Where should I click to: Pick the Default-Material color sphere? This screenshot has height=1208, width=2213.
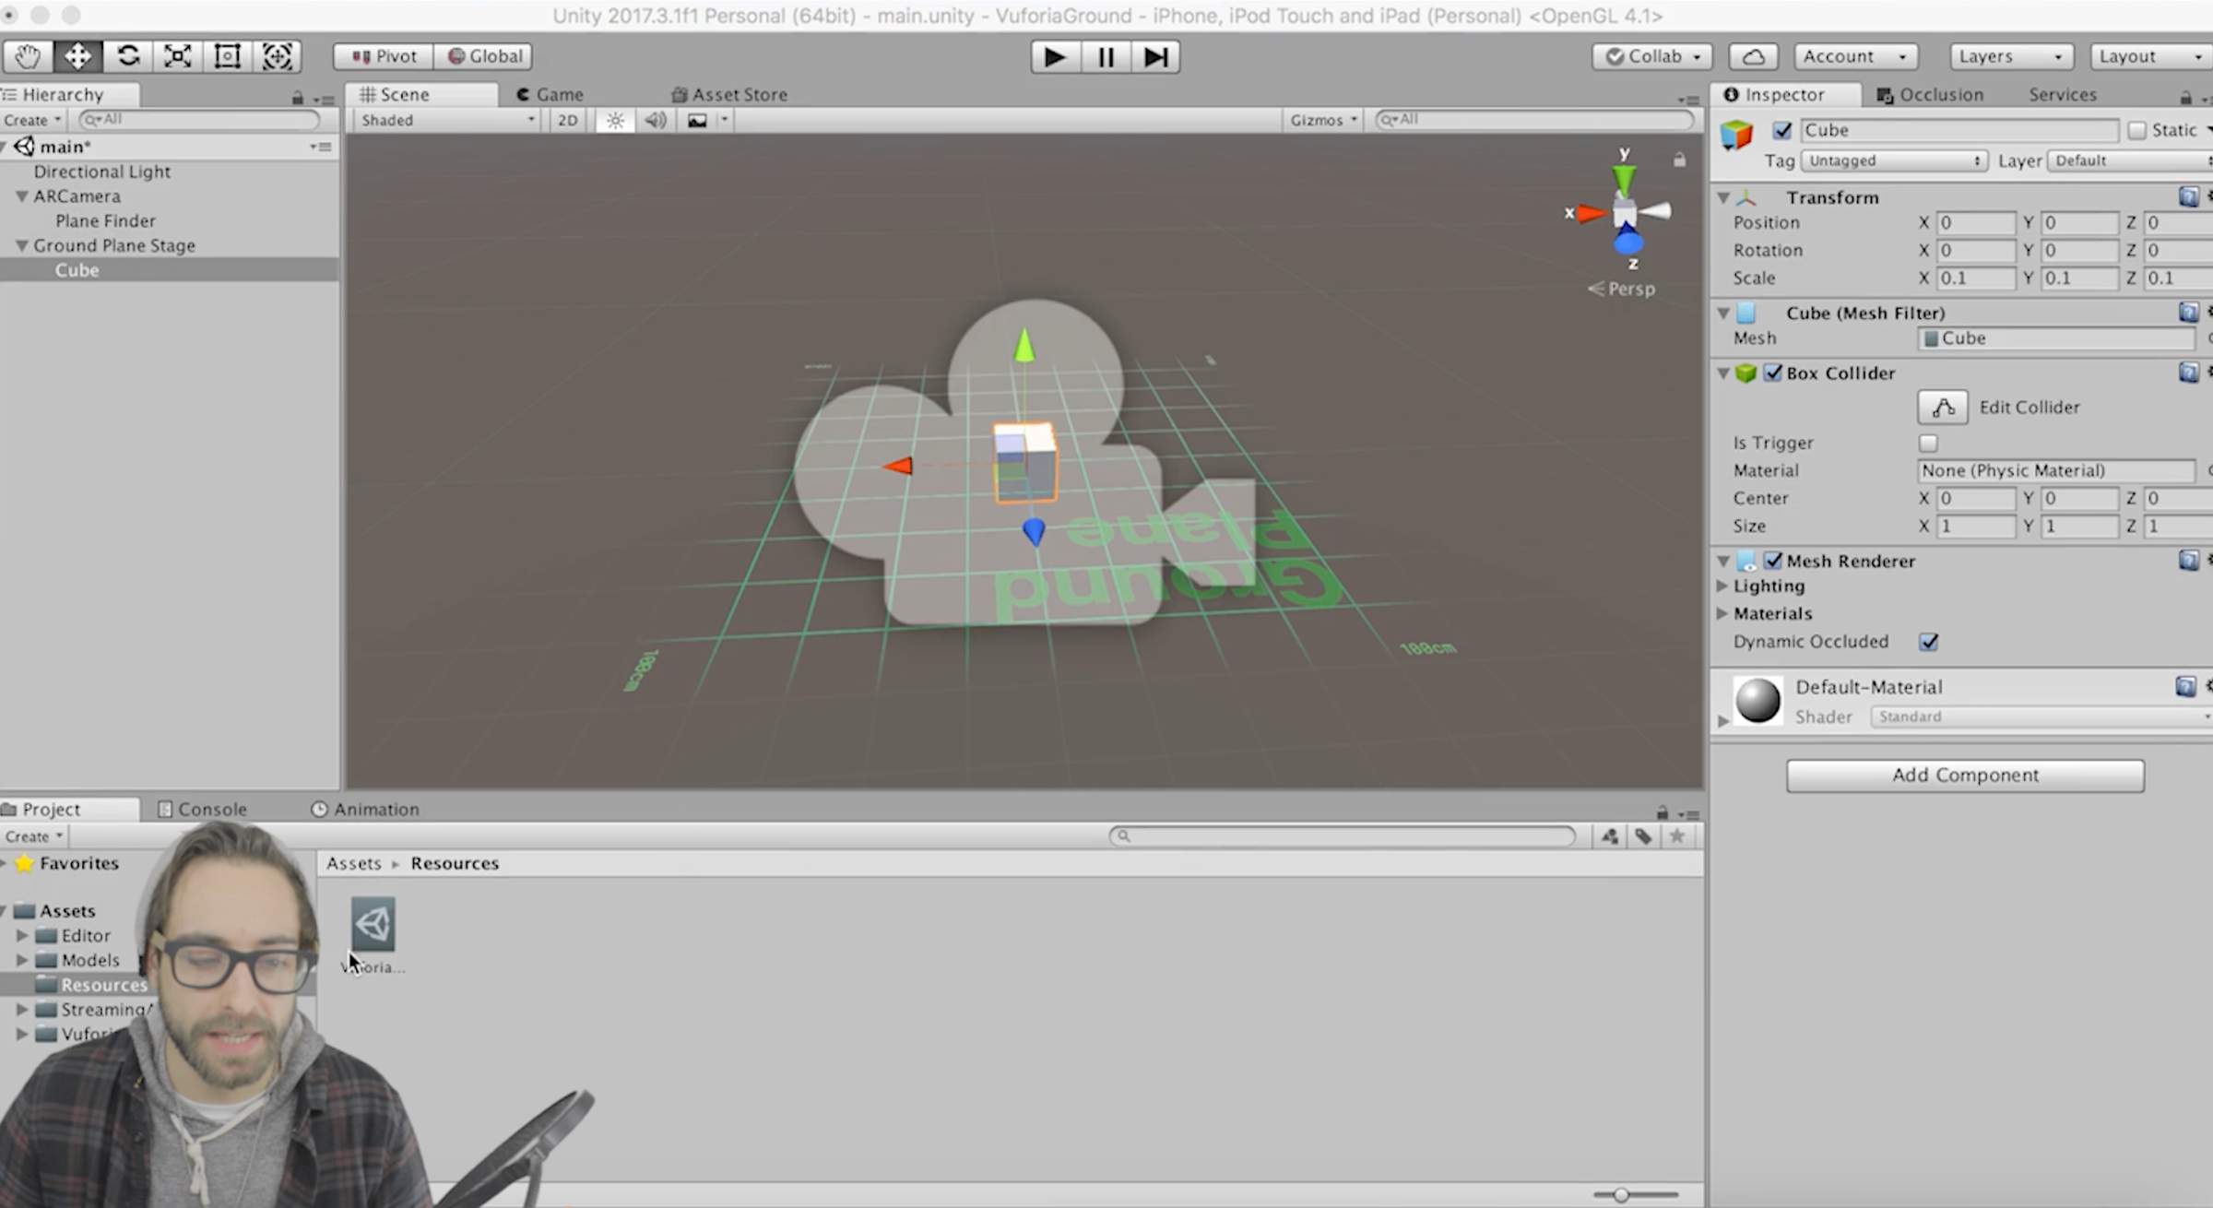point(1757,701)
